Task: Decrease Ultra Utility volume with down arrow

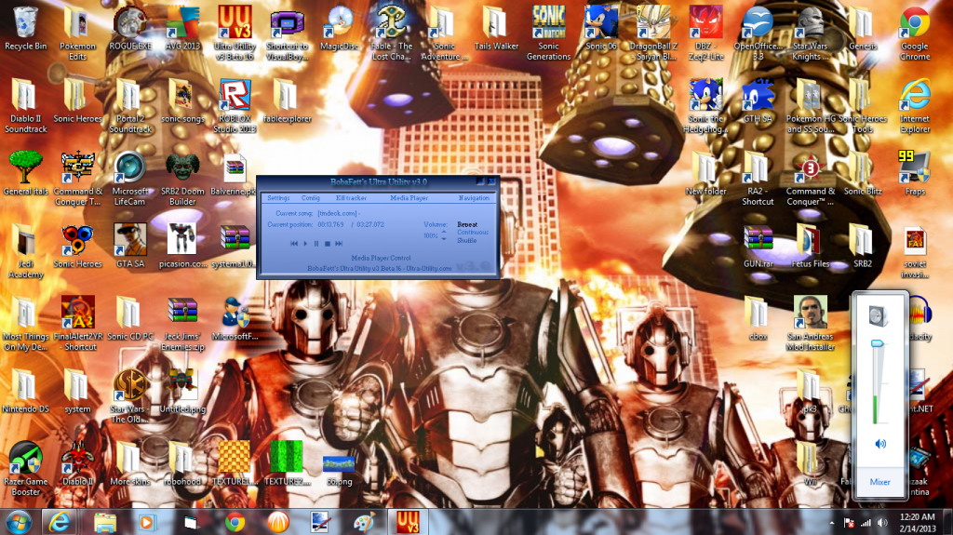Action: click(444, 239)
